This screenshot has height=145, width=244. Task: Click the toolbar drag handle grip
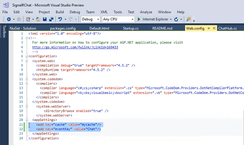(4, 19)
